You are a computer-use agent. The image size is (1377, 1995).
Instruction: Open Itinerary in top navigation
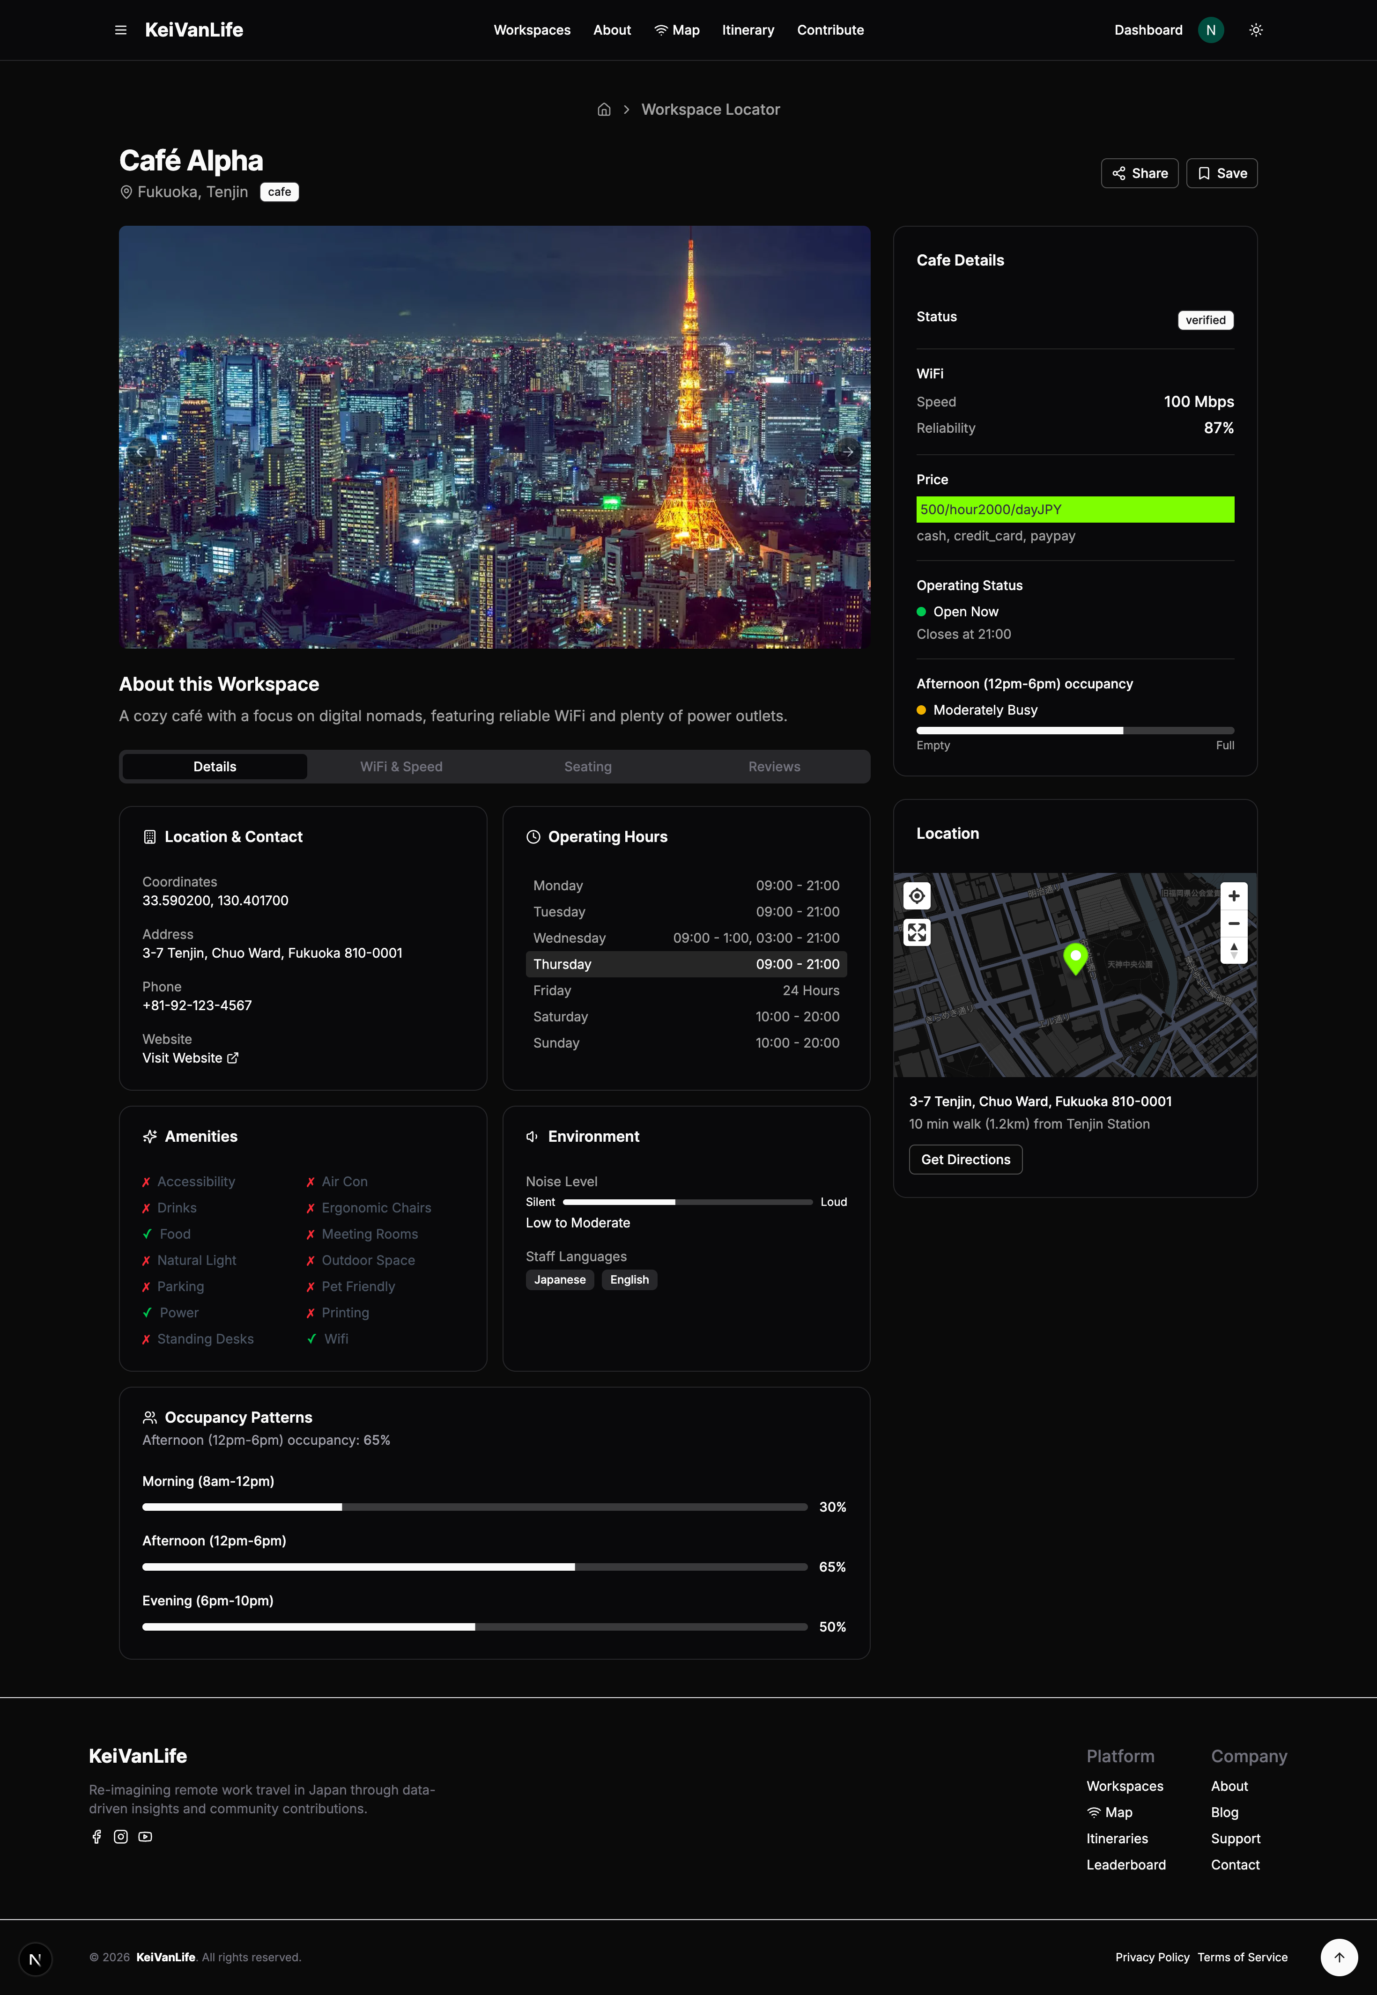point(748,30)
